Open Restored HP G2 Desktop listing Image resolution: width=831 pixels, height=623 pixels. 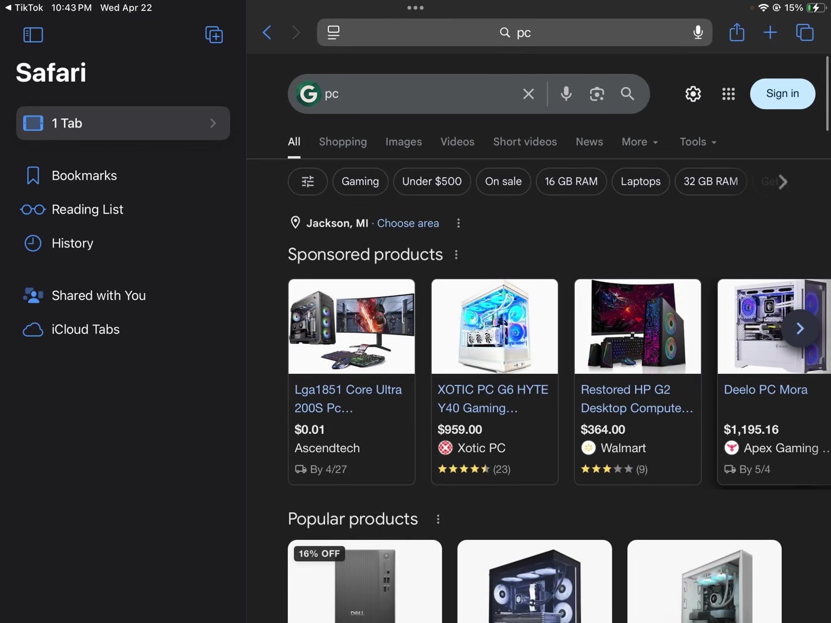click(637, 399)
